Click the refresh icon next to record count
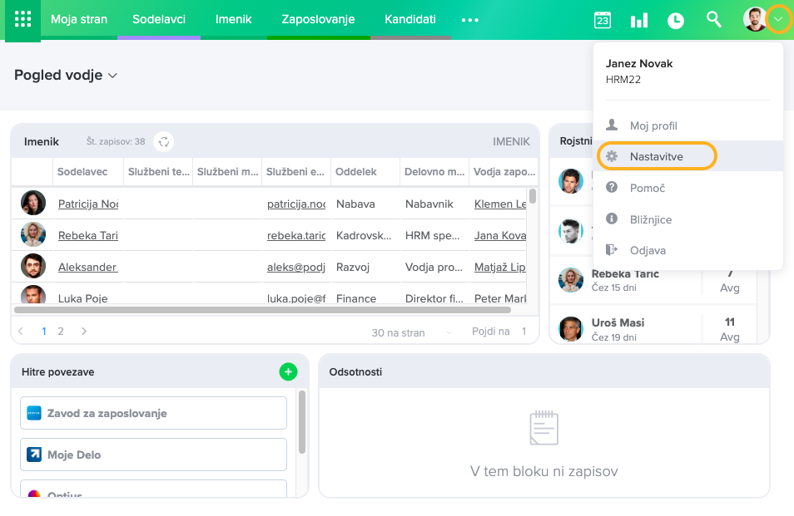 point(164,142)
